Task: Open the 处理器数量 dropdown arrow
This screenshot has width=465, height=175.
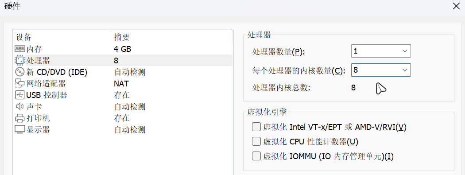Action: (x=405, y=51)
